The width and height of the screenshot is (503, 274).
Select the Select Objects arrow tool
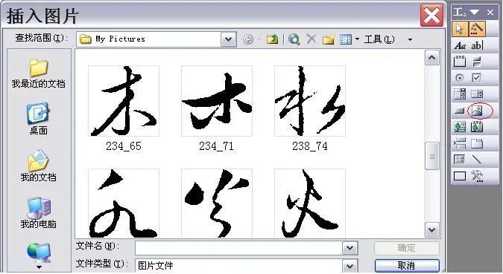[x=460, y=29]
